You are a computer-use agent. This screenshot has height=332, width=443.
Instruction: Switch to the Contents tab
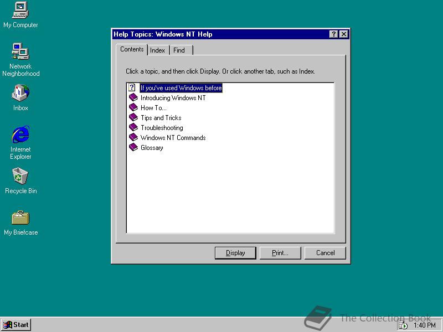(x=132, y=49)
